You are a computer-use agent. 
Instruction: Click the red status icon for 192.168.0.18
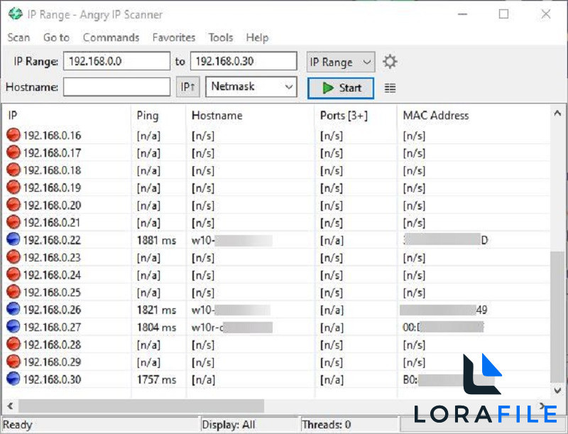[x=13, y=170]
